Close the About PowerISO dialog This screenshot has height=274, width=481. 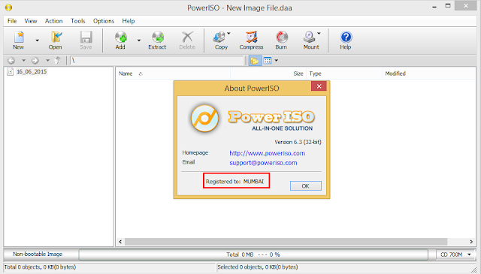point(319,86)
